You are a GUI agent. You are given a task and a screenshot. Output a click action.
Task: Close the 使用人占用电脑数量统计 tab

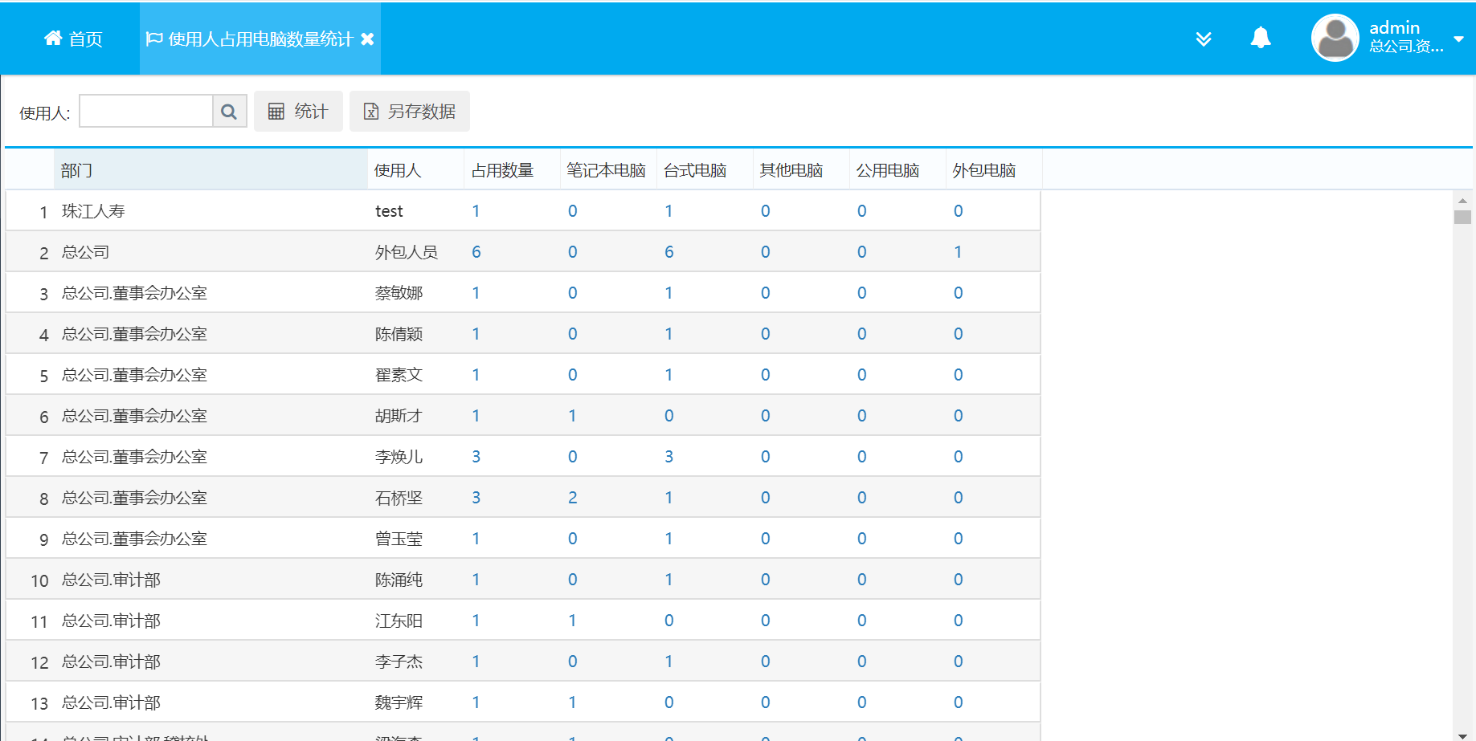(x=367, y=39)
